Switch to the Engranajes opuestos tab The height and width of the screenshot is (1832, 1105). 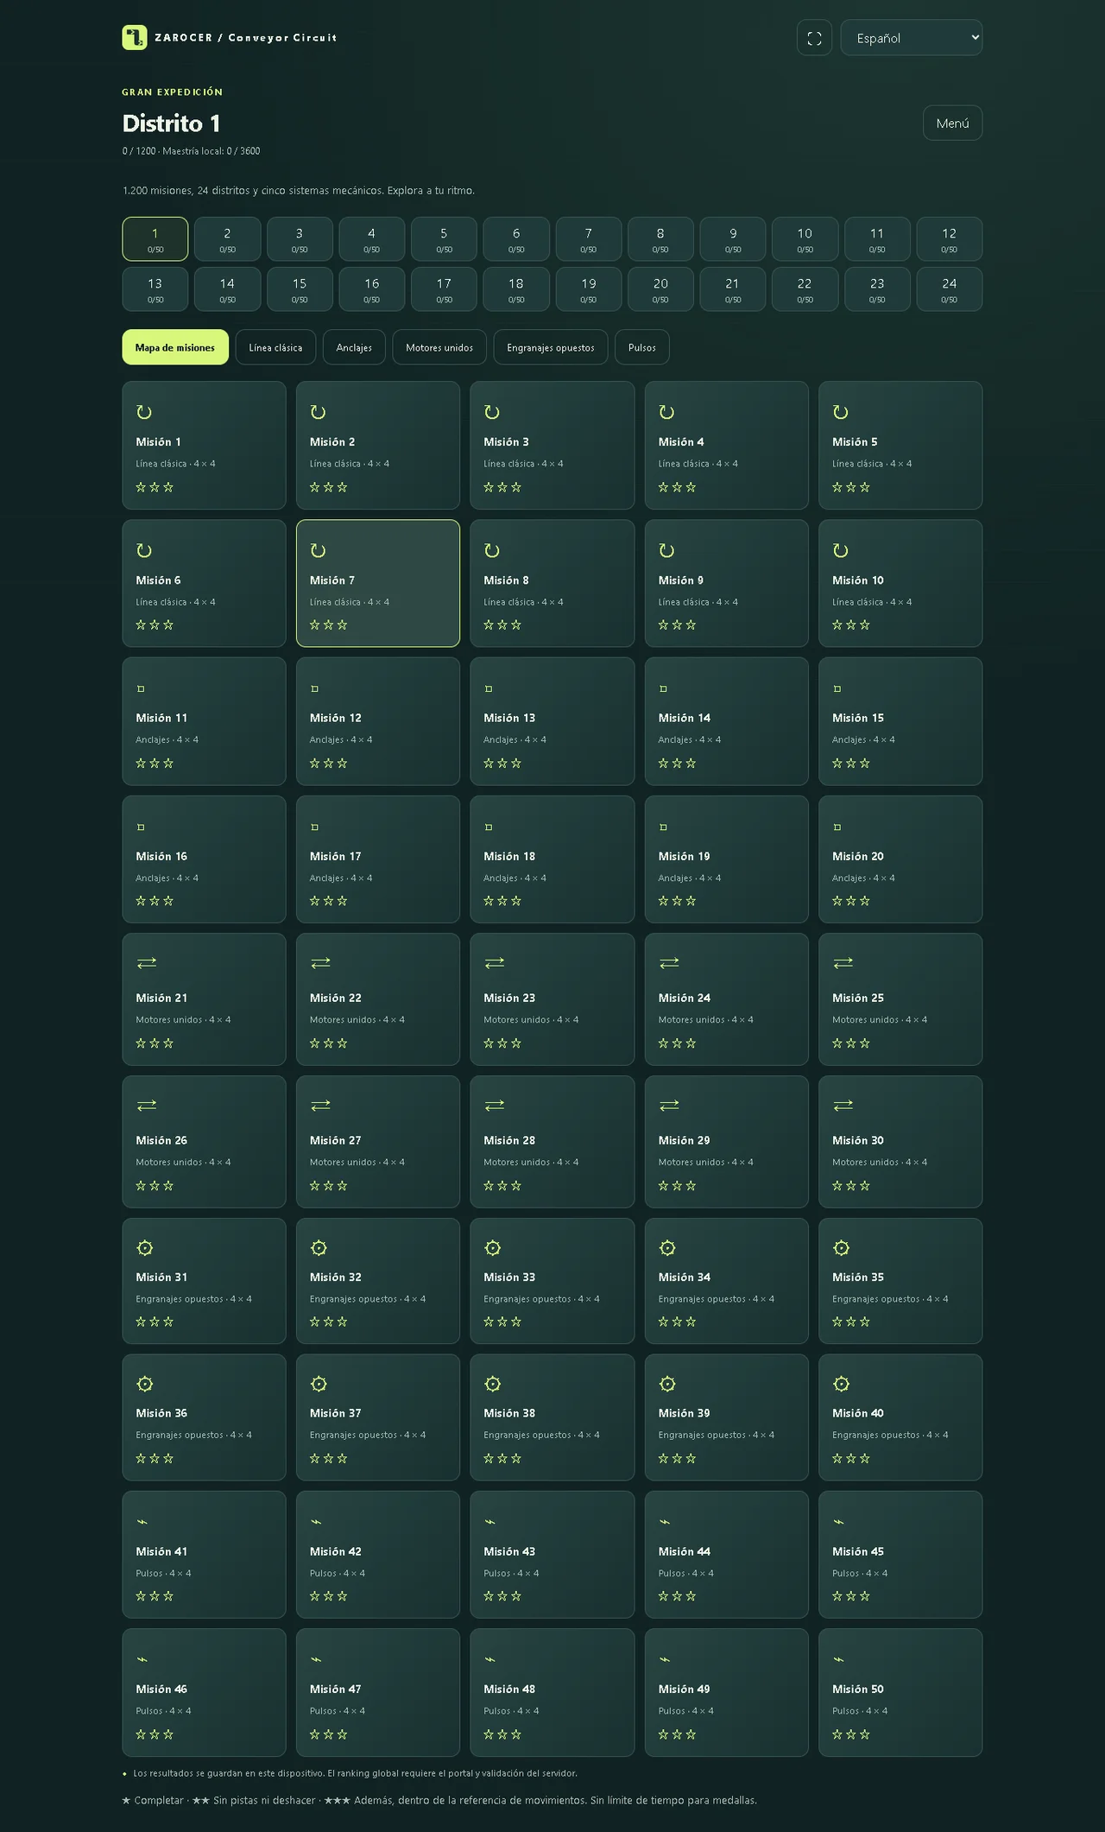(x=551, y=347)
